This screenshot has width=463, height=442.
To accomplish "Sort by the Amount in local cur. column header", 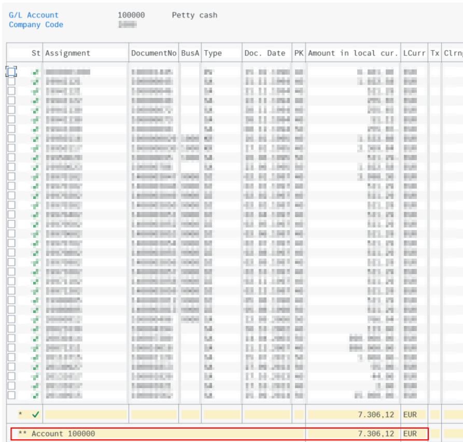I will pos(353,53).
